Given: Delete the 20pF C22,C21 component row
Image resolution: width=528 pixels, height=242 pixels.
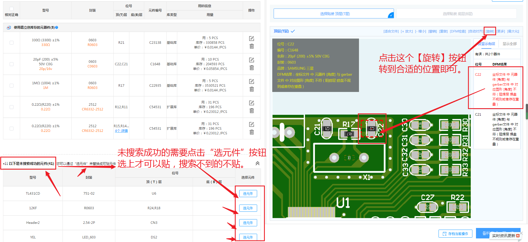Looking at the screenshot, I should click(x=252, y=68).
